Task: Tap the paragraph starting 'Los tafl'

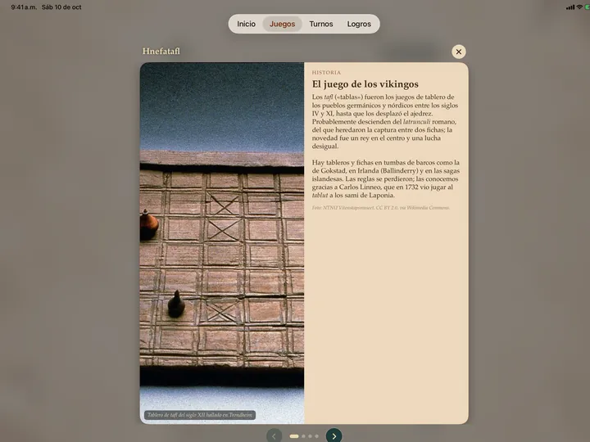Action: [385, 121]
